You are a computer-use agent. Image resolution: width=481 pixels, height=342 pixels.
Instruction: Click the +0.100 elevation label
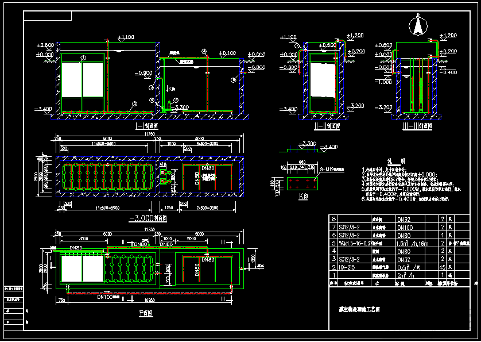(228, 53)
